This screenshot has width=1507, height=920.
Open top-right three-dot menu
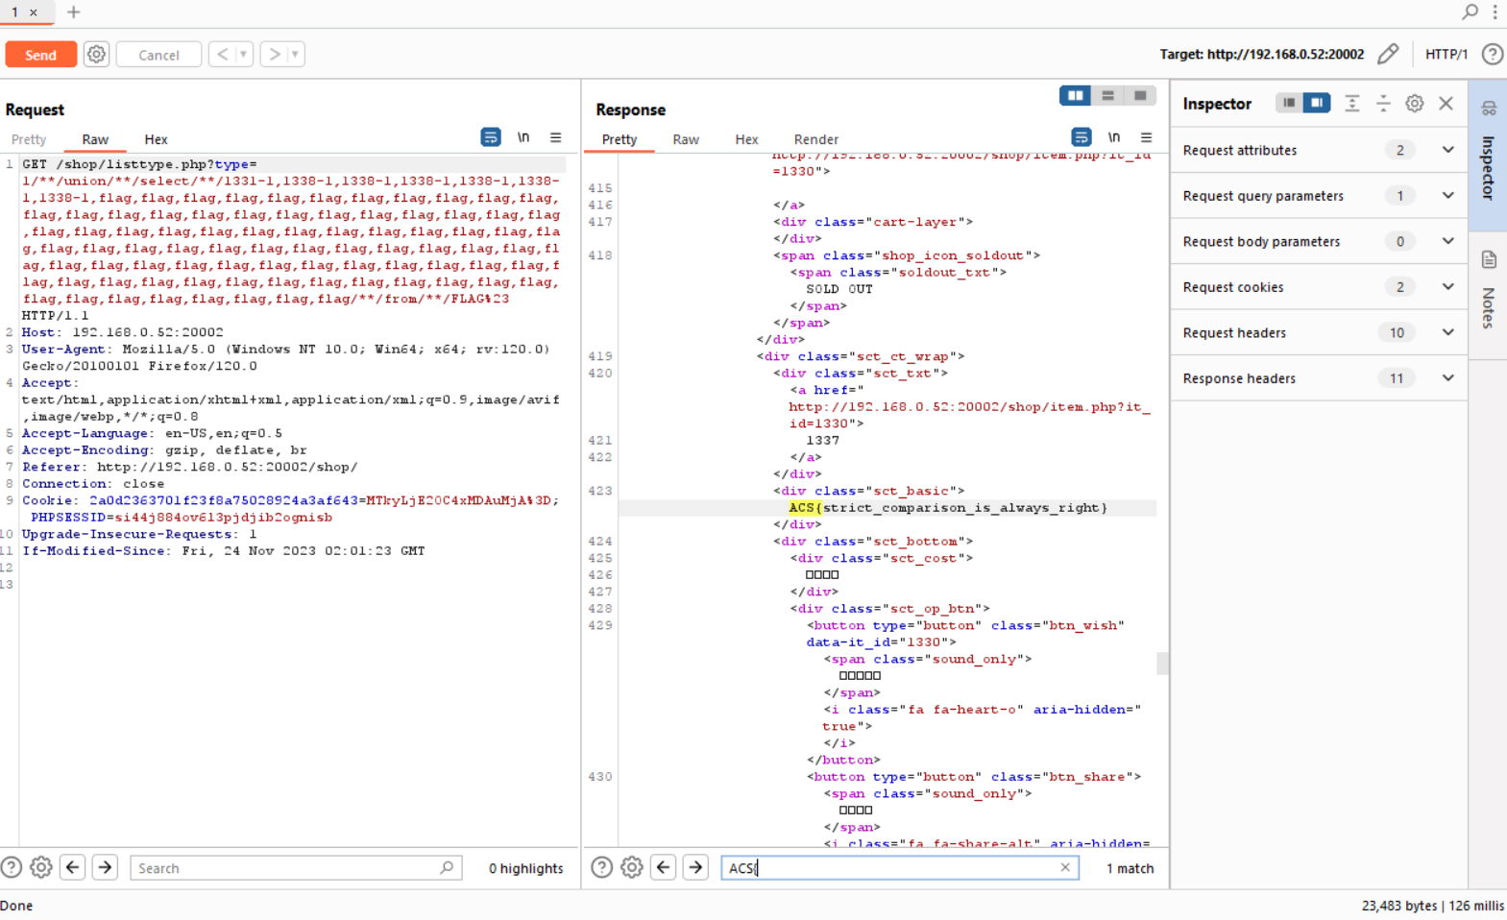tap(1495, 12)
